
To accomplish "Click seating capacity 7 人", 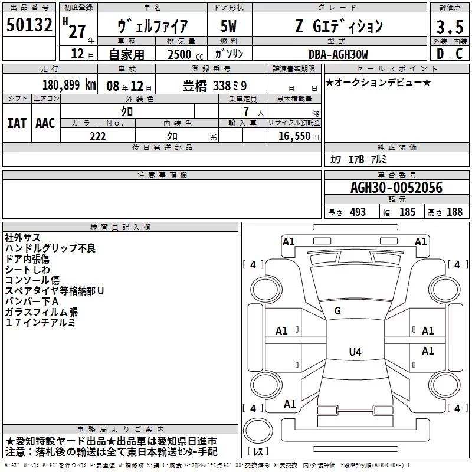I will [254, 112].
